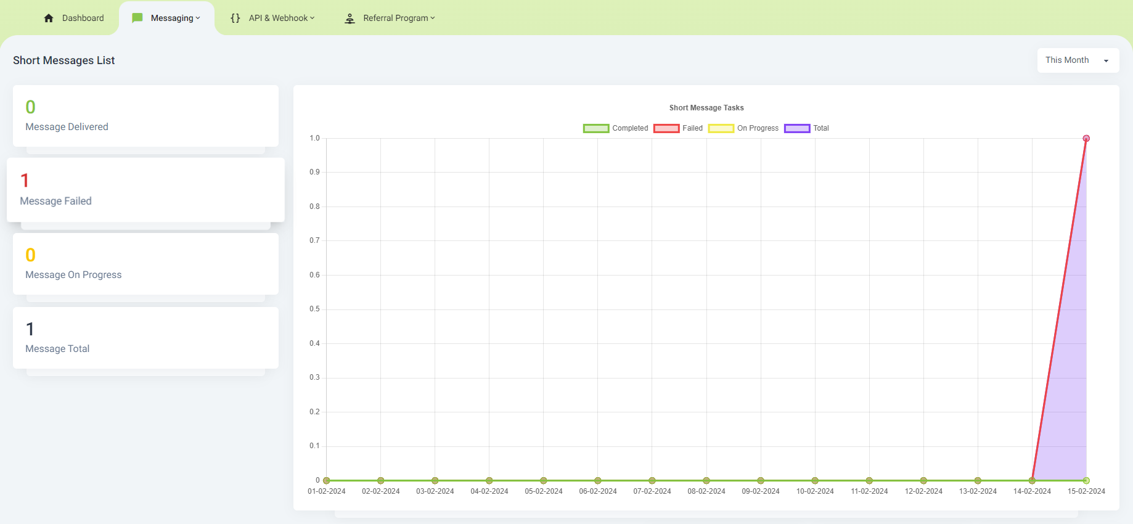Click the This Month dropdown caret
Image resolution: width=1133 pixels, height=524 pixels.
tap(1106, 61)
